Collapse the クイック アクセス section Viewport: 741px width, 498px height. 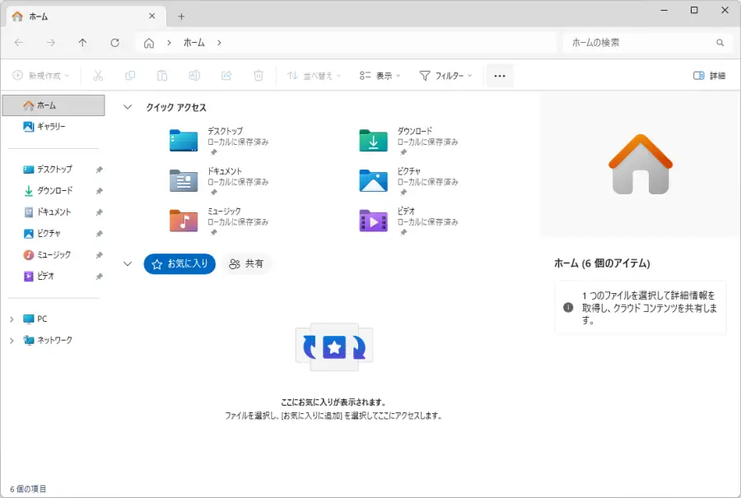point(128,107)
